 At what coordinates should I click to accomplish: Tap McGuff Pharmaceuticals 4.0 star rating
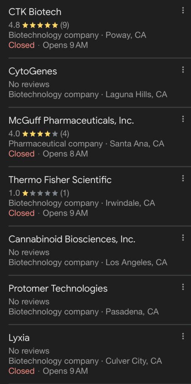[39, 134]
